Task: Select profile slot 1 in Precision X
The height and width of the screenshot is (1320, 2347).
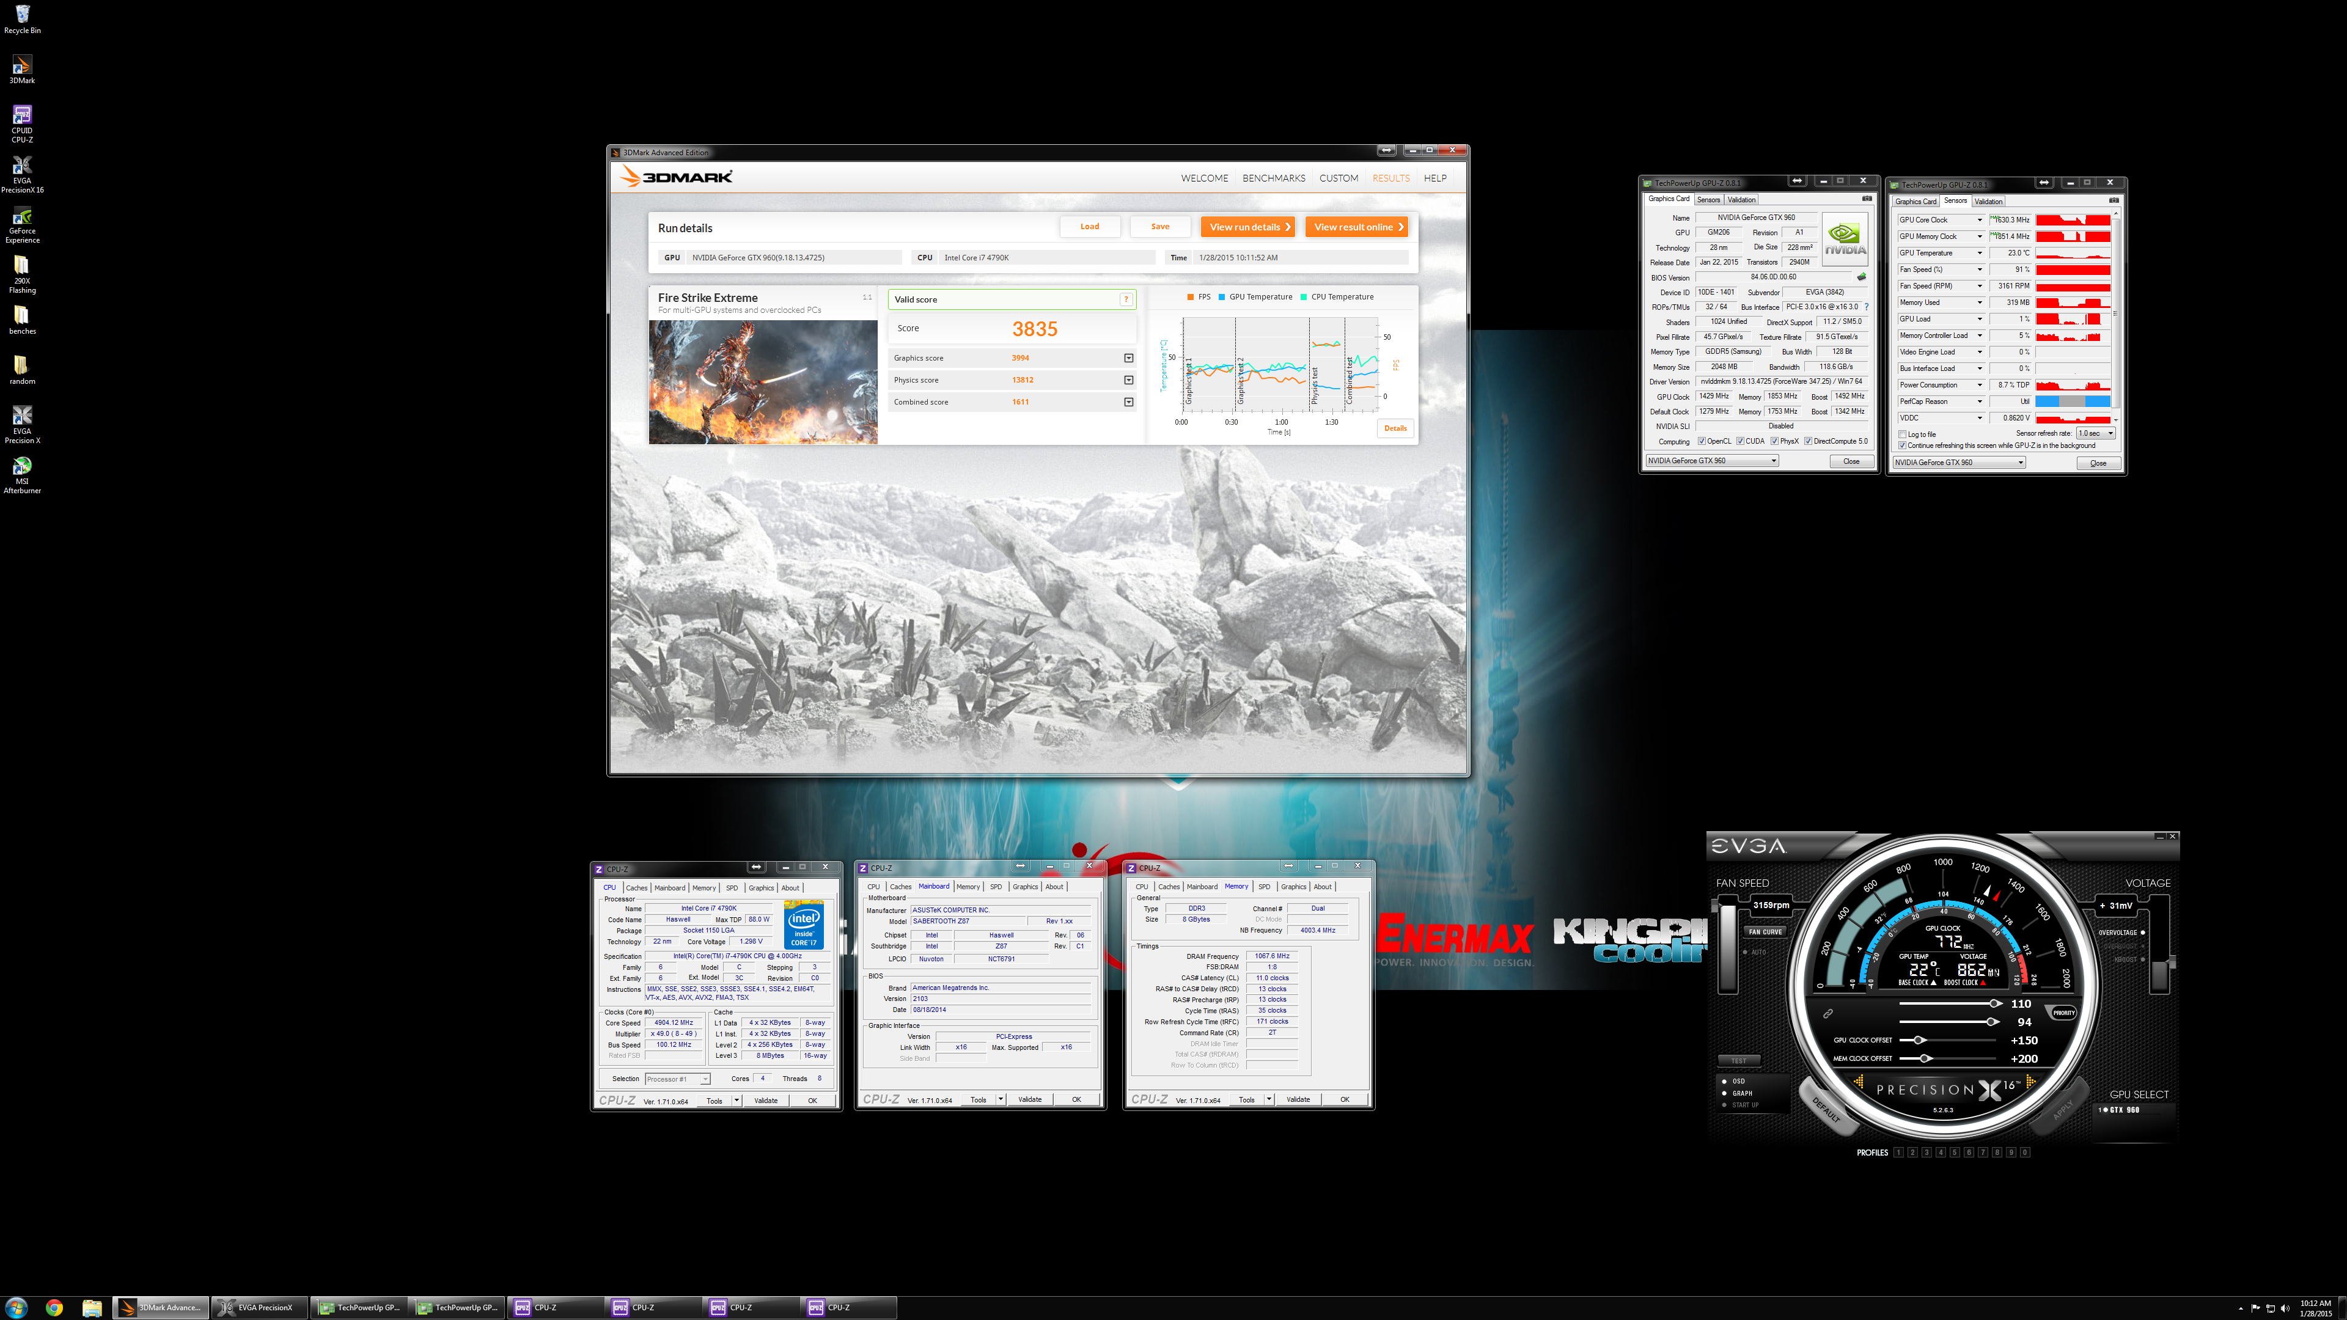Action: [x=1899, y=1153]
